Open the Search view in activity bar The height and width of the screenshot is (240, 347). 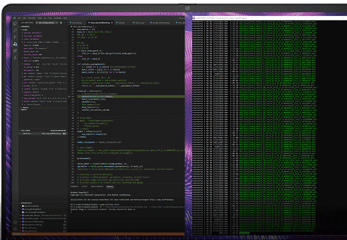15,30
